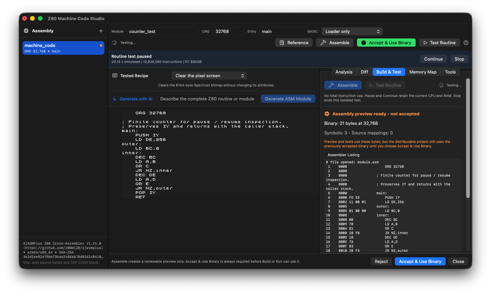Continue the paused routine test
The height and width of the screenshot is (294, 491).
tap(433, 59)
